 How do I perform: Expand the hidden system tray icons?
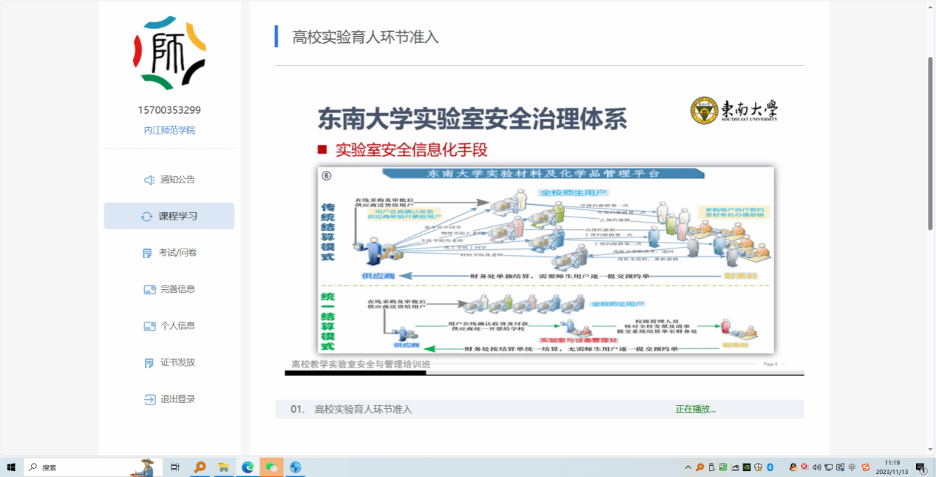pos(688,467)
